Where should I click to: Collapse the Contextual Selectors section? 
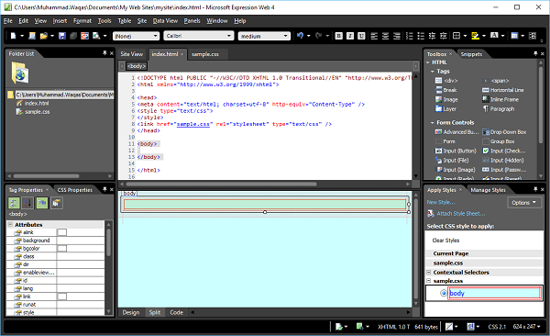[x=429, y=273]
